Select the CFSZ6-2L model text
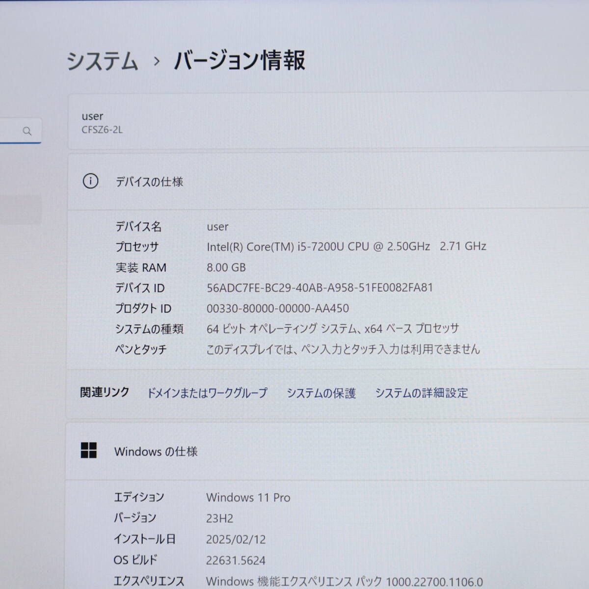This screenshot has width=589, height=589. pyautogui.click(x=102, y=130)
